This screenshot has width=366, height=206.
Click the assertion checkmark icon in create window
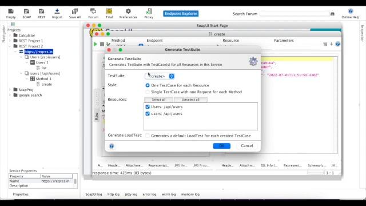click(108, 44)
